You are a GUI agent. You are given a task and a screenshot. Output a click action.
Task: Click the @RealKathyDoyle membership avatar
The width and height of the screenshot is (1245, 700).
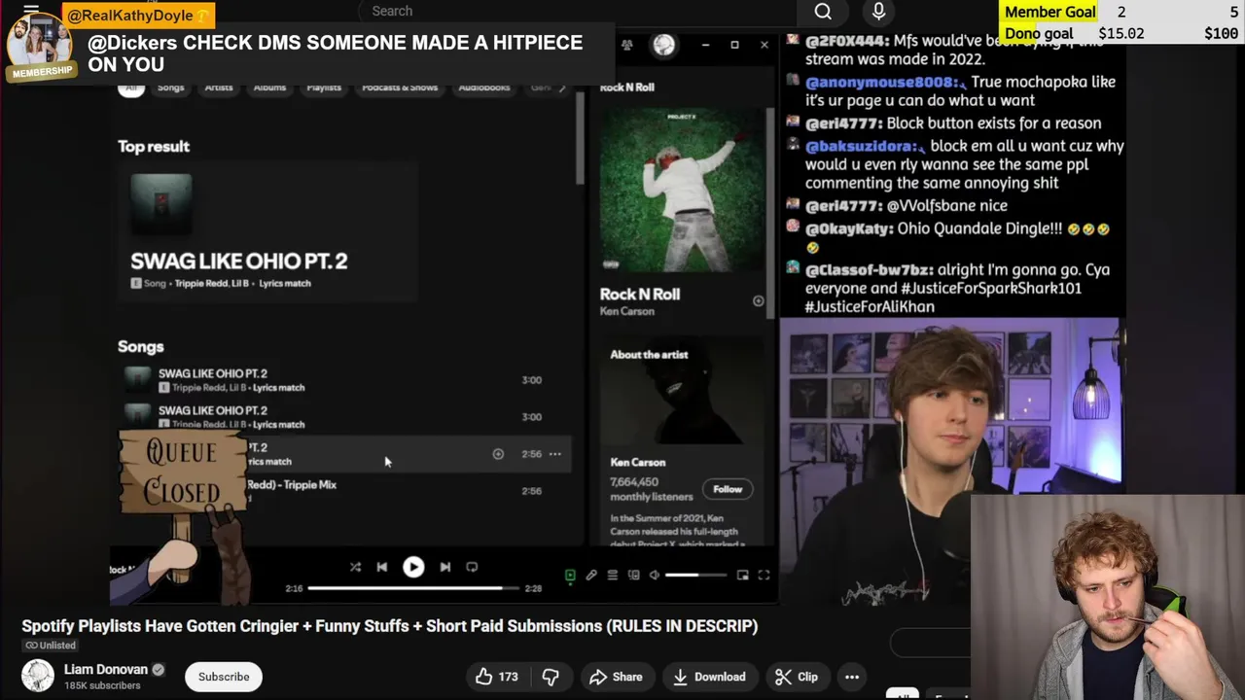click(42, 44)
